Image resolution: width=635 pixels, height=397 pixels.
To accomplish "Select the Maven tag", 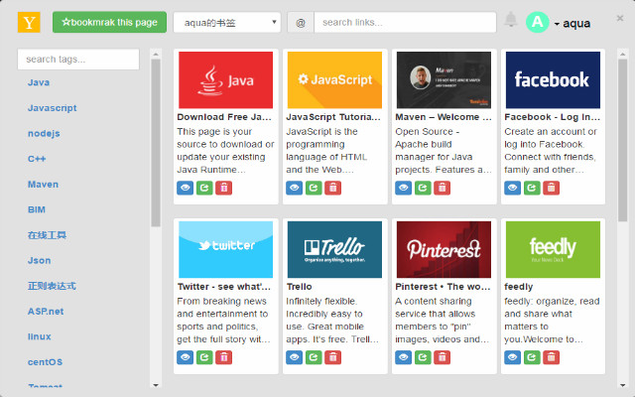I will coord(43,185).
